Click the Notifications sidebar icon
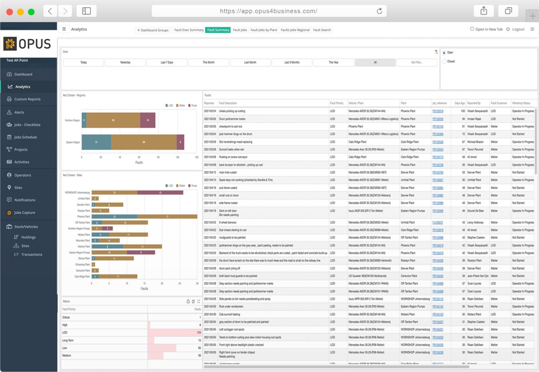 pyautogui.click(x=9, y=200)
